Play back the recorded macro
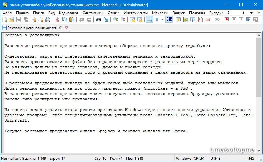Screen dimensions: 263x162 (241, 19)
